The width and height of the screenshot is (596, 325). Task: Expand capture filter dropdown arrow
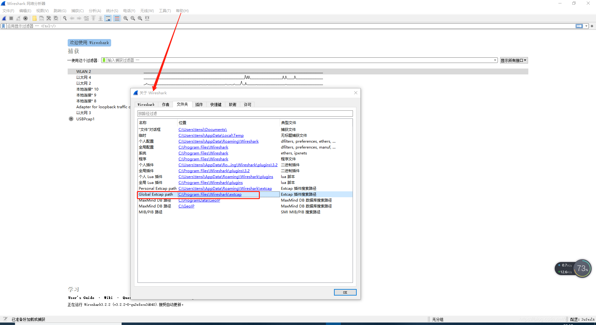[x=495, y=60]
